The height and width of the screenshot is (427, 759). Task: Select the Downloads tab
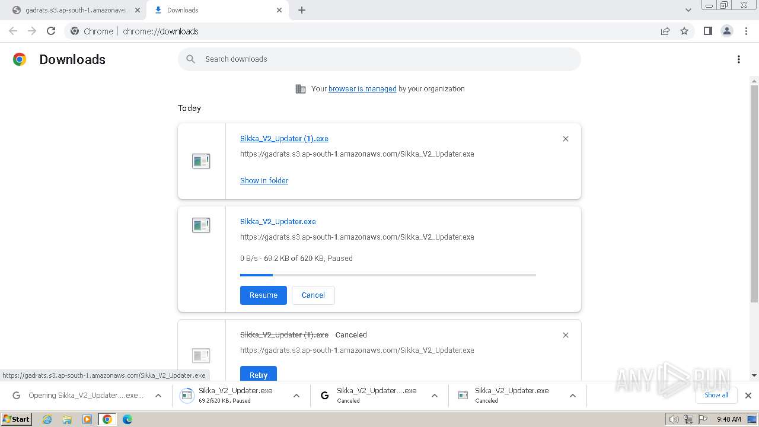(218, 10)
